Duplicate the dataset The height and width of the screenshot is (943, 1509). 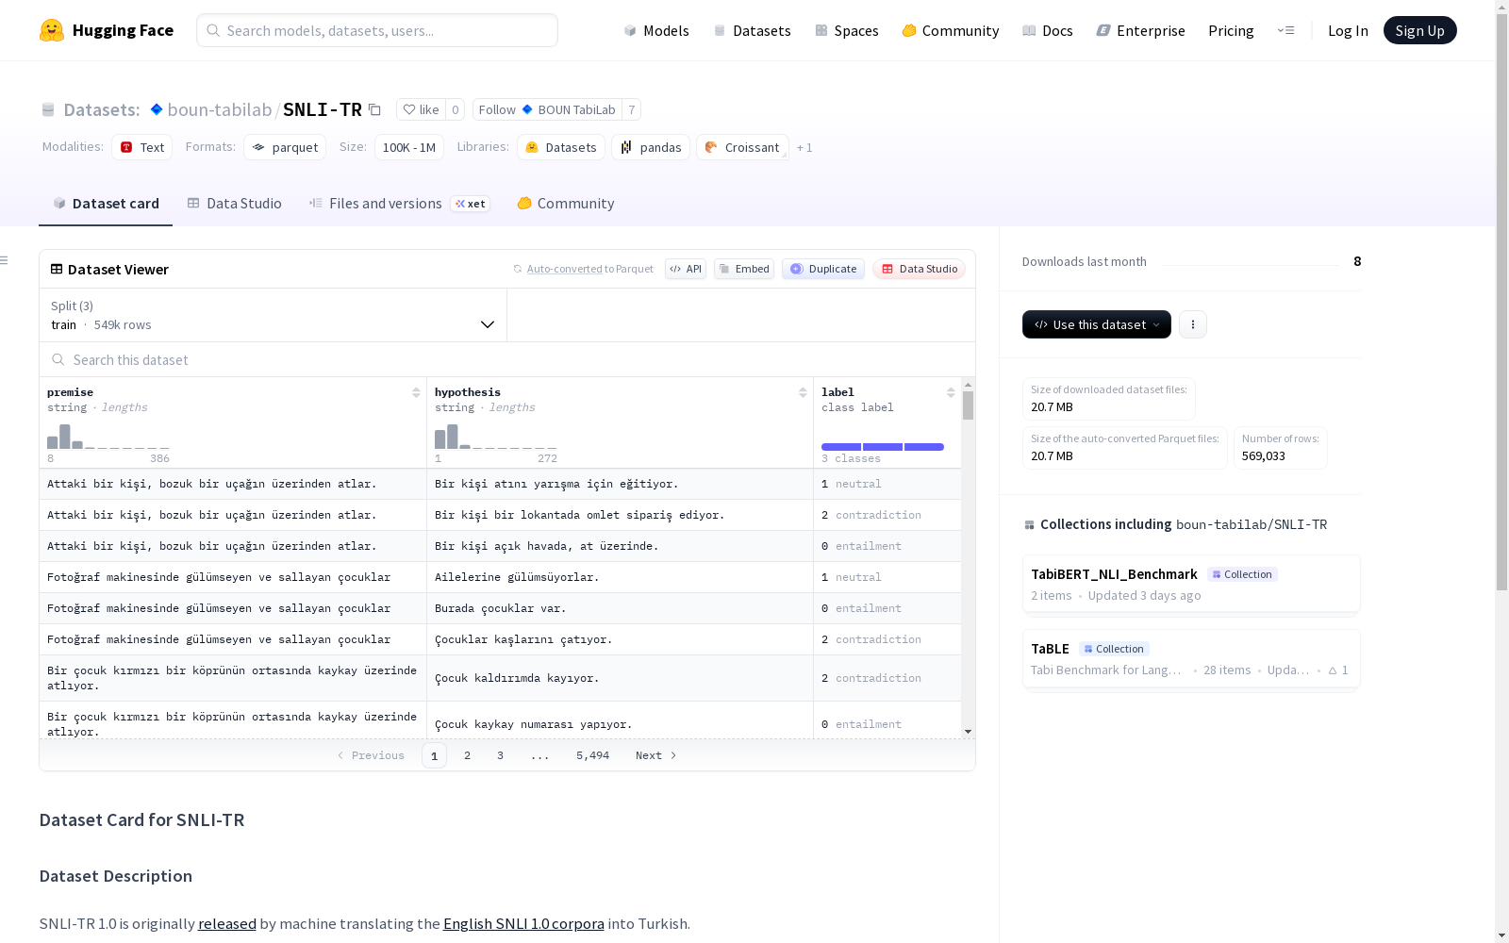pyautogui.click(x=823, y=269)
